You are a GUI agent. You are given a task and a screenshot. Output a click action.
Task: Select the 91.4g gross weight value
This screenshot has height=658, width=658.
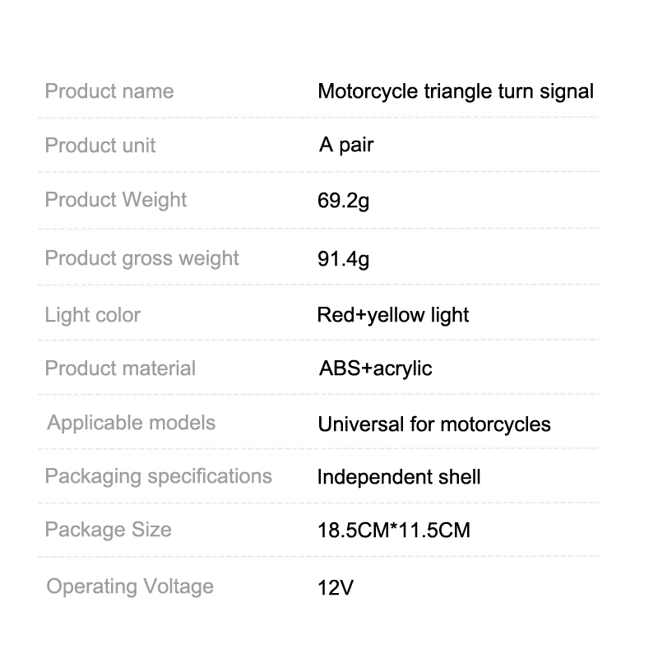344,260
